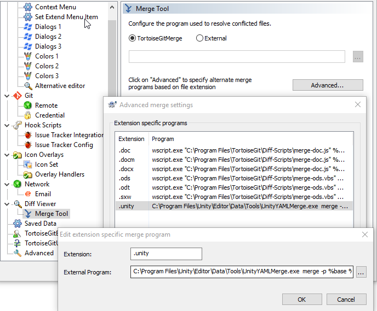Click the Dialogs 1 windows icon

tap(28, 27)
